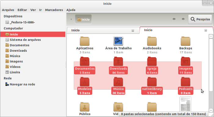Click the Dispositivos section header
The width and height of the screenshot is (214, 117).
(x=13, y=16)
